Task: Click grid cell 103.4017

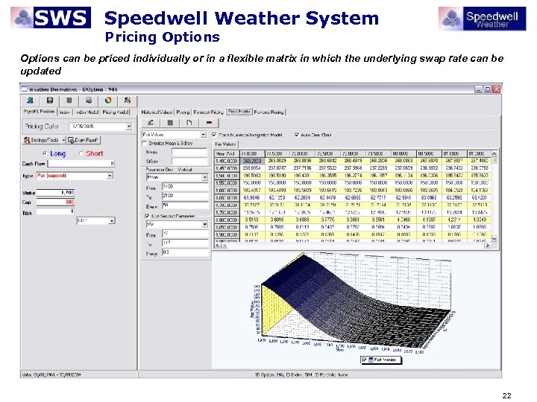Action: click(251, 191)
